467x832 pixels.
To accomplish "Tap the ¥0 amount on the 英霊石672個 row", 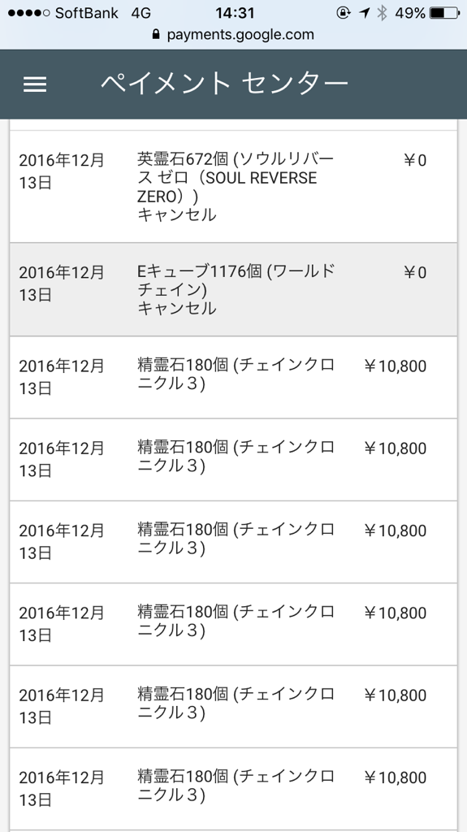I will point(415,160).
